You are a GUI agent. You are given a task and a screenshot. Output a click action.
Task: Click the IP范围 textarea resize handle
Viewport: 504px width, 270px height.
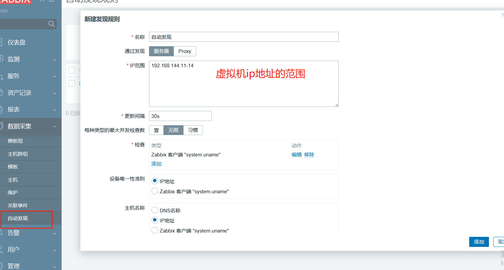[337, 105]
